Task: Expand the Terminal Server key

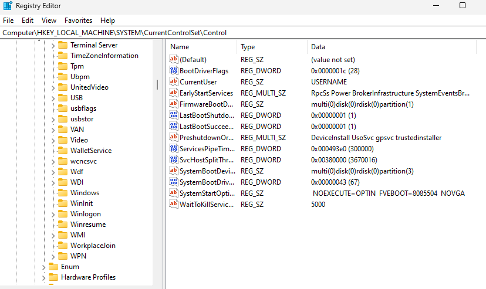Action: [x=53, y=46]
